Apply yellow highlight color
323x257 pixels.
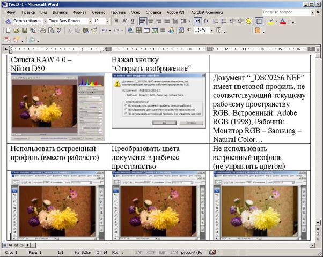(x=271, y=21)
